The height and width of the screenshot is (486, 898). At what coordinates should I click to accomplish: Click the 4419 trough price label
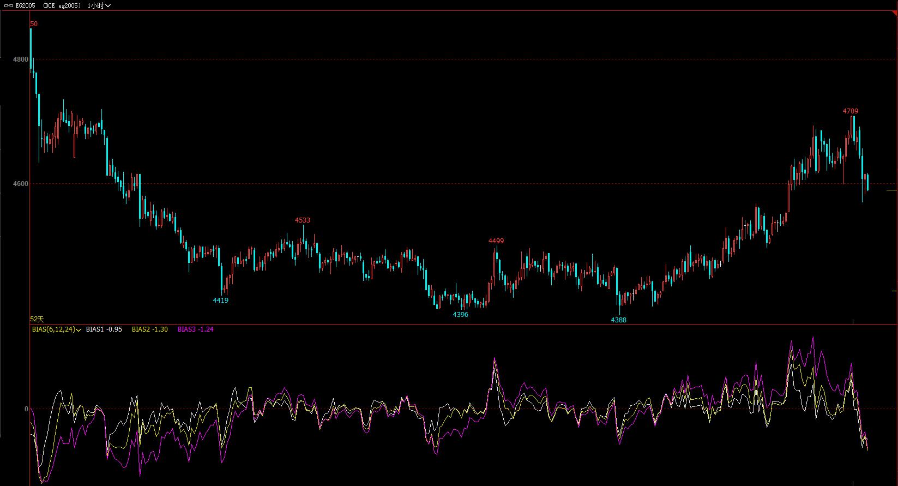pyautogui.click(x=221, y=301)
